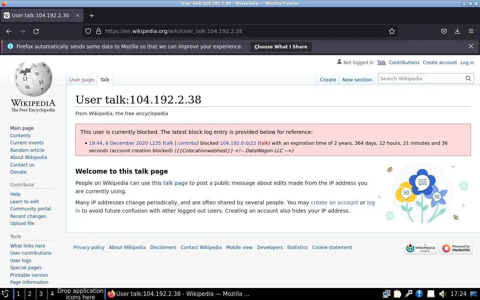Open Random article in sidebar
This screenshot has height=300, width=480.
[x=27, y=150]
